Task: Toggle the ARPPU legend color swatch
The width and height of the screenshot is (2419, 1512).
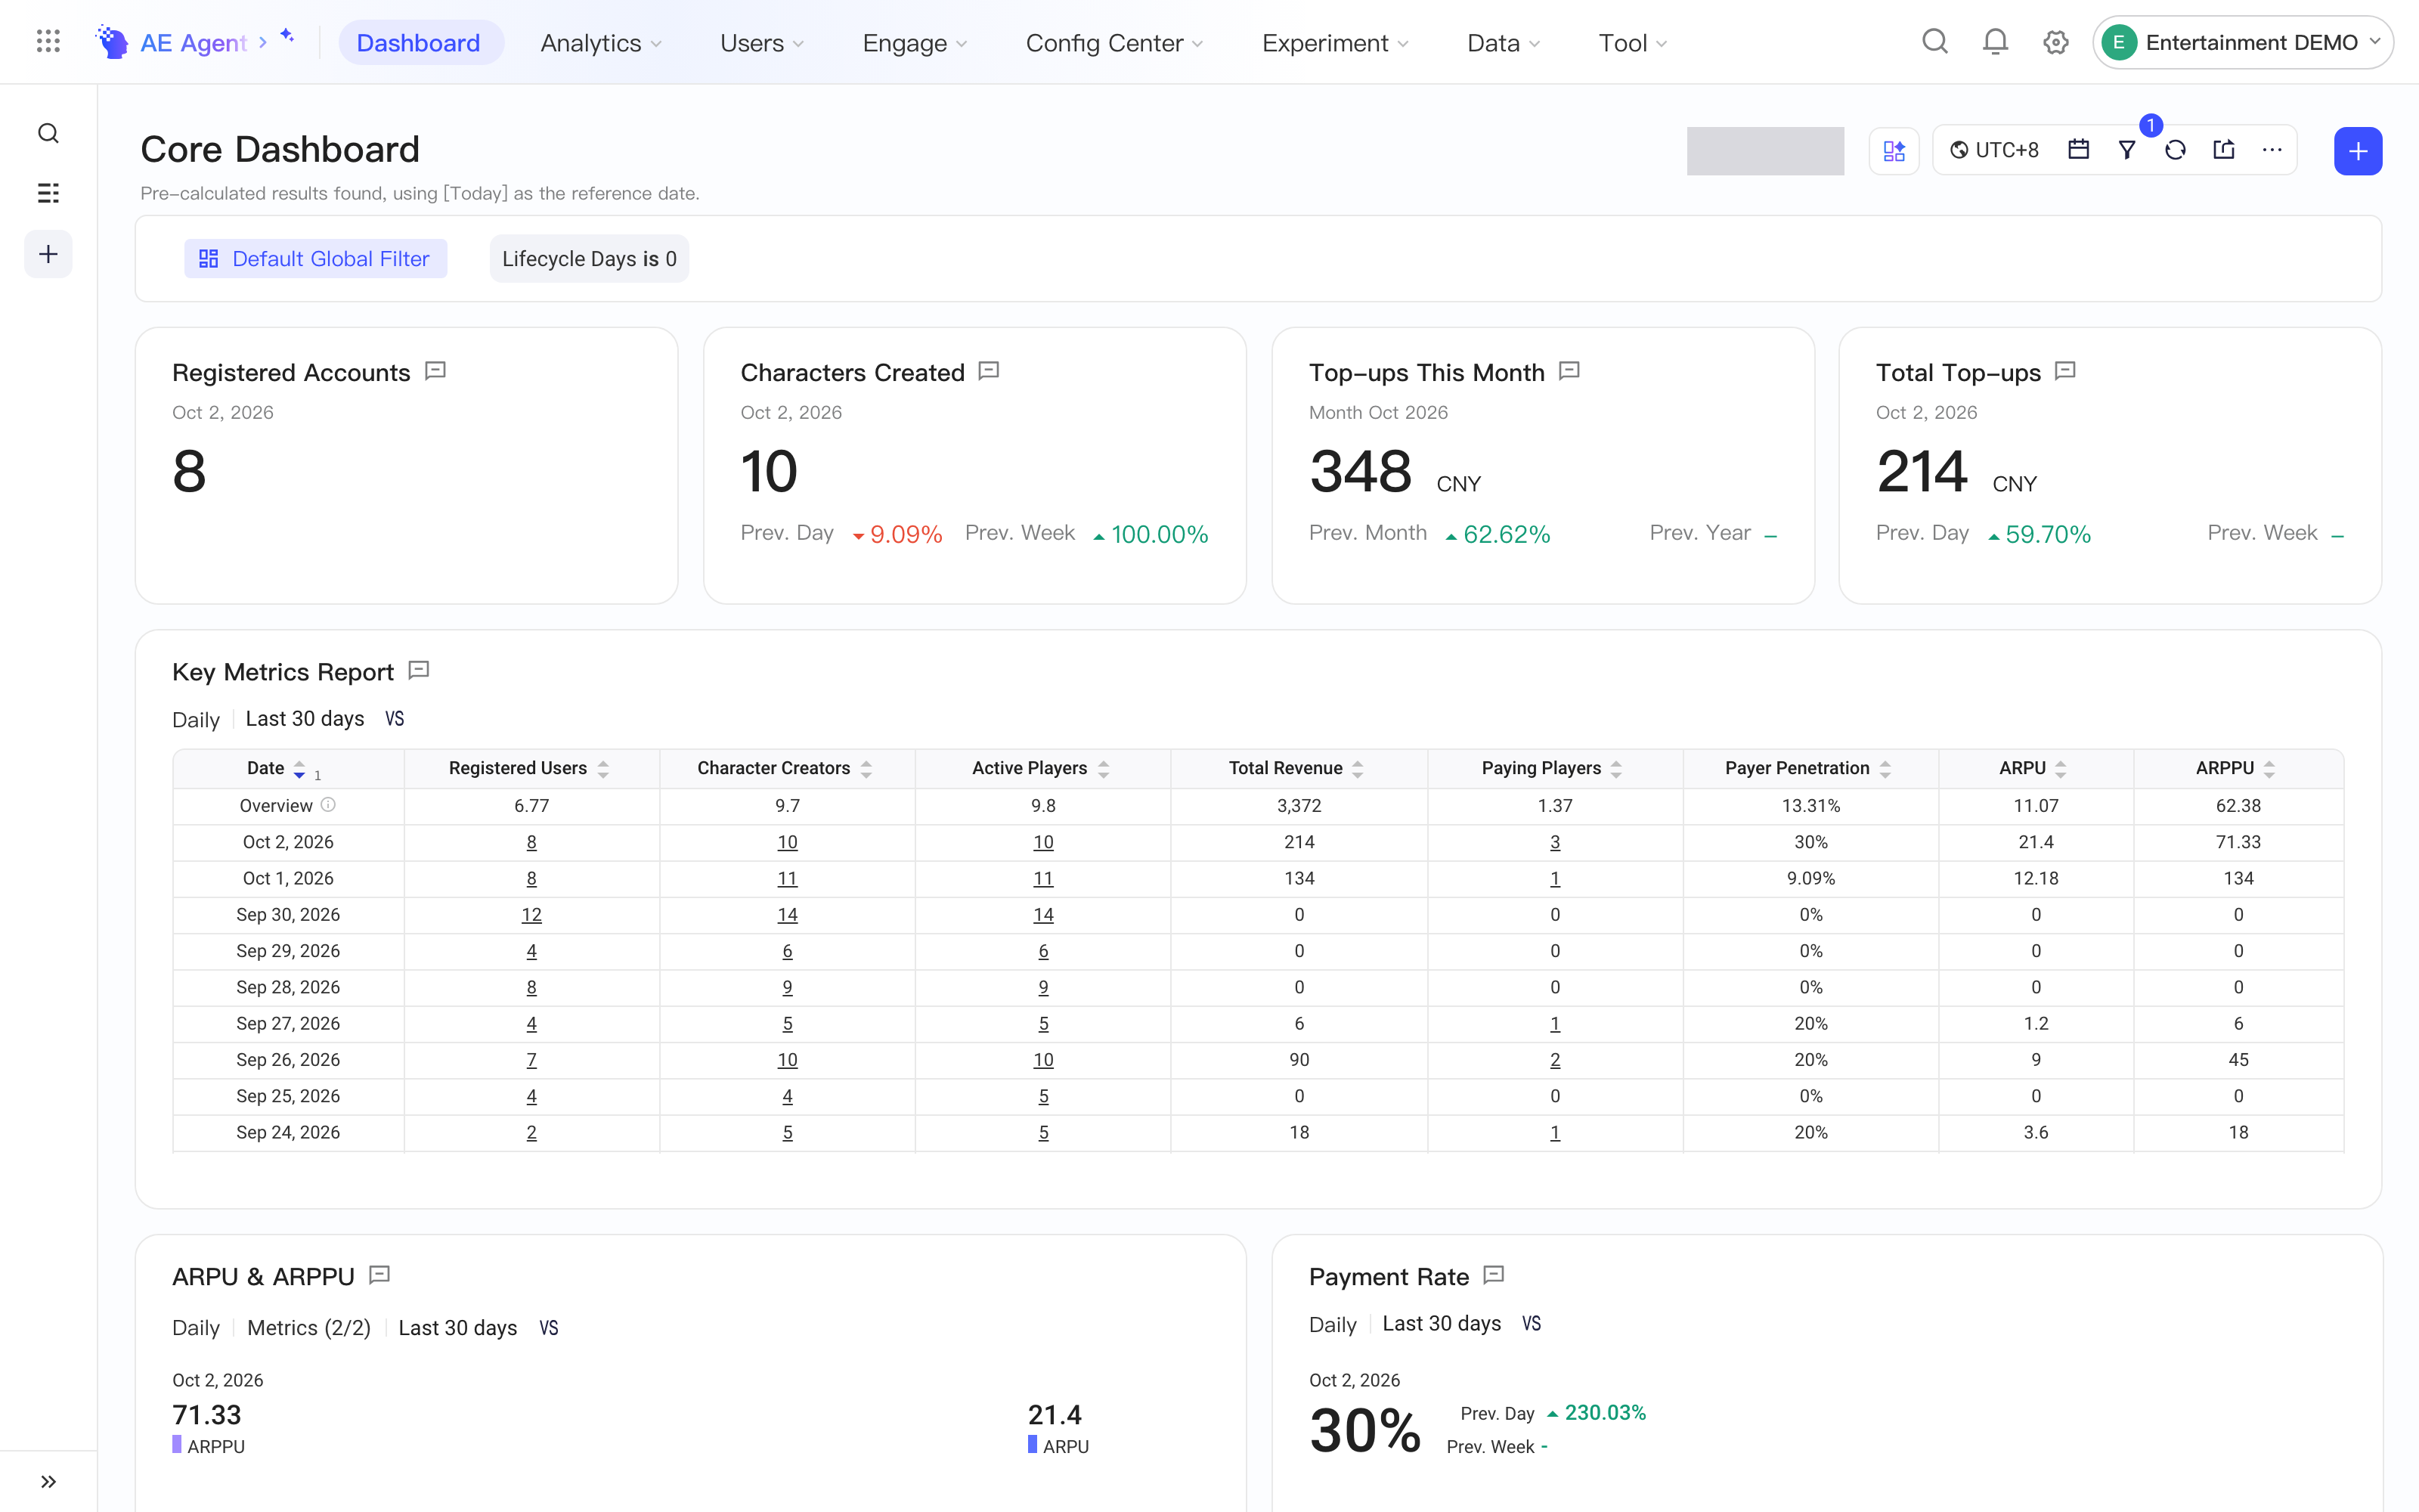Action: click(x=177, y=1444)
